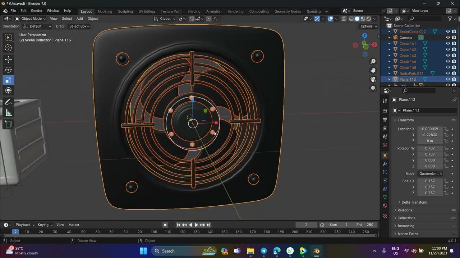Open the World properties tab
Viewport: 460px width, 258px height.
pyautogui.click(x=385, y=145)
